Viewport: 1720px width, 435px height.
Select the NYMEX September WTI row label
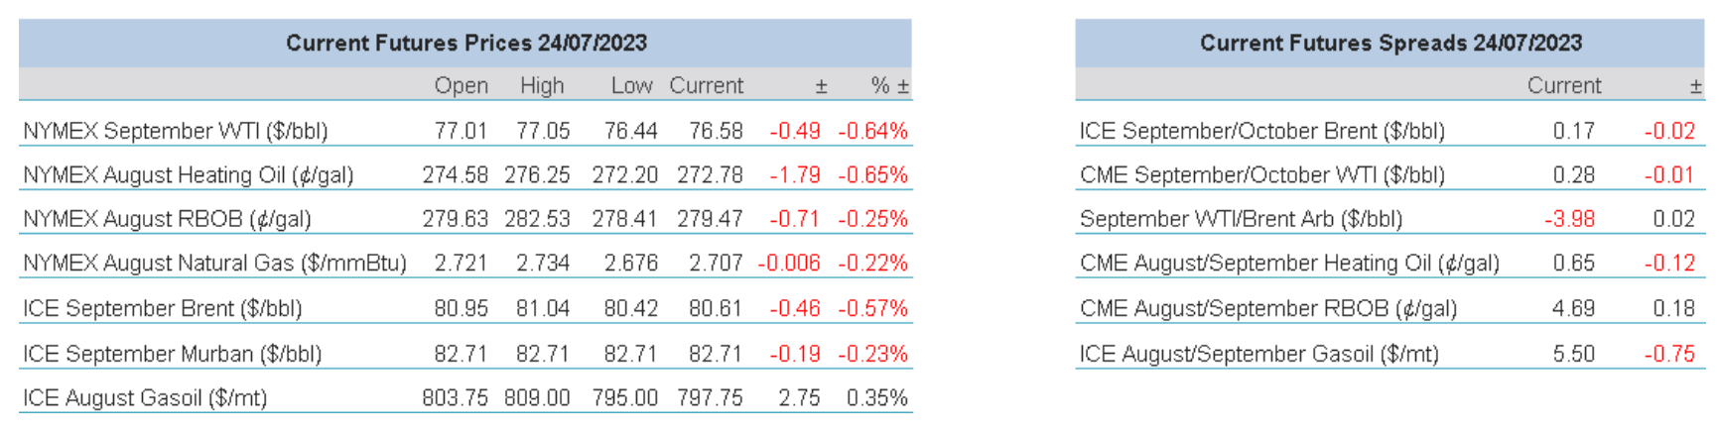pos(176,131)
